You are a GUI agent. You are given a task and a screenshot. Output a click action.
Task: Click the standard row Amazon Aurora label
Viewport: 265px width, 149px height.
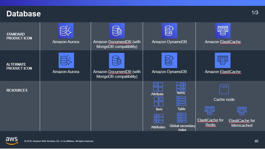[x=66, y=42]
